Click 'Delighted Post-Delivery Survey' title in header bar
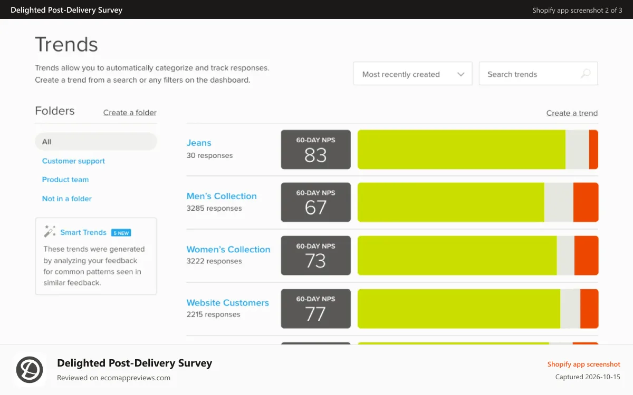633x395 pixels. (66, 10)
